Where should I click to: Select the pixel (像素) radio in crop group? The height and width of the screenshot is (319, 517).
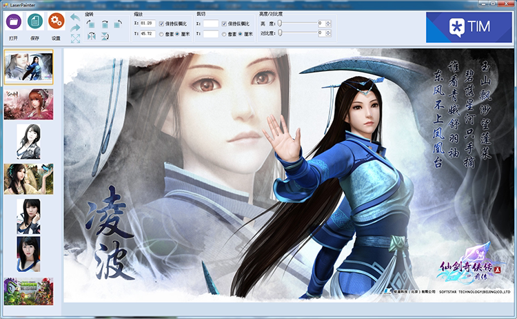click(224, 34)
